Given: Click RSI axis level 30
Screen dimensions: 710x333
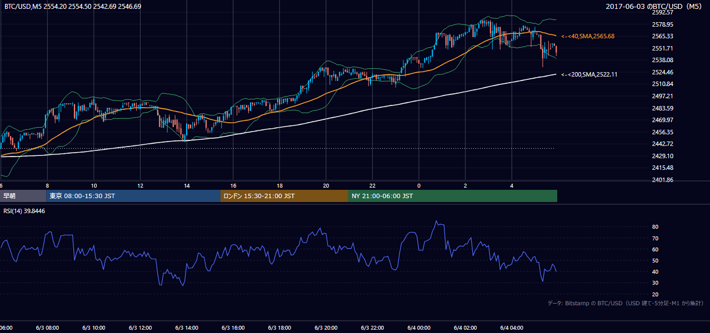Looking at the screenshot, I should click(x=655, y=283).
